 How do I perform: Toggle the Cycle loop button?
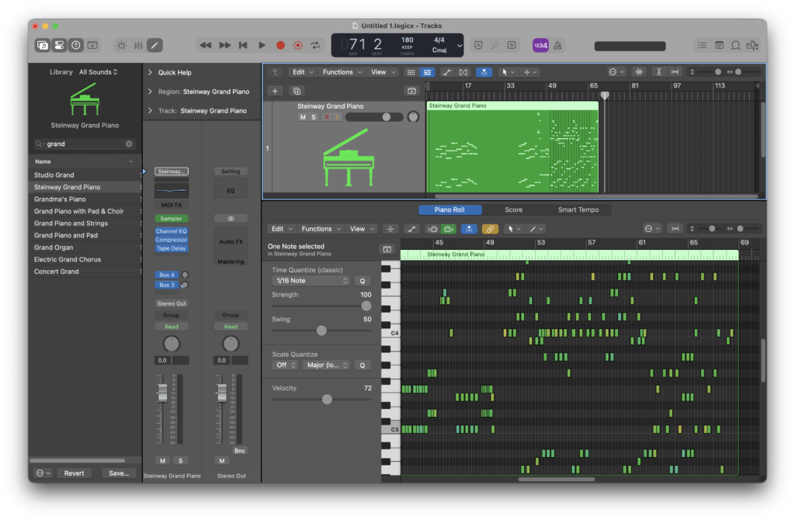tap(316, 46)
